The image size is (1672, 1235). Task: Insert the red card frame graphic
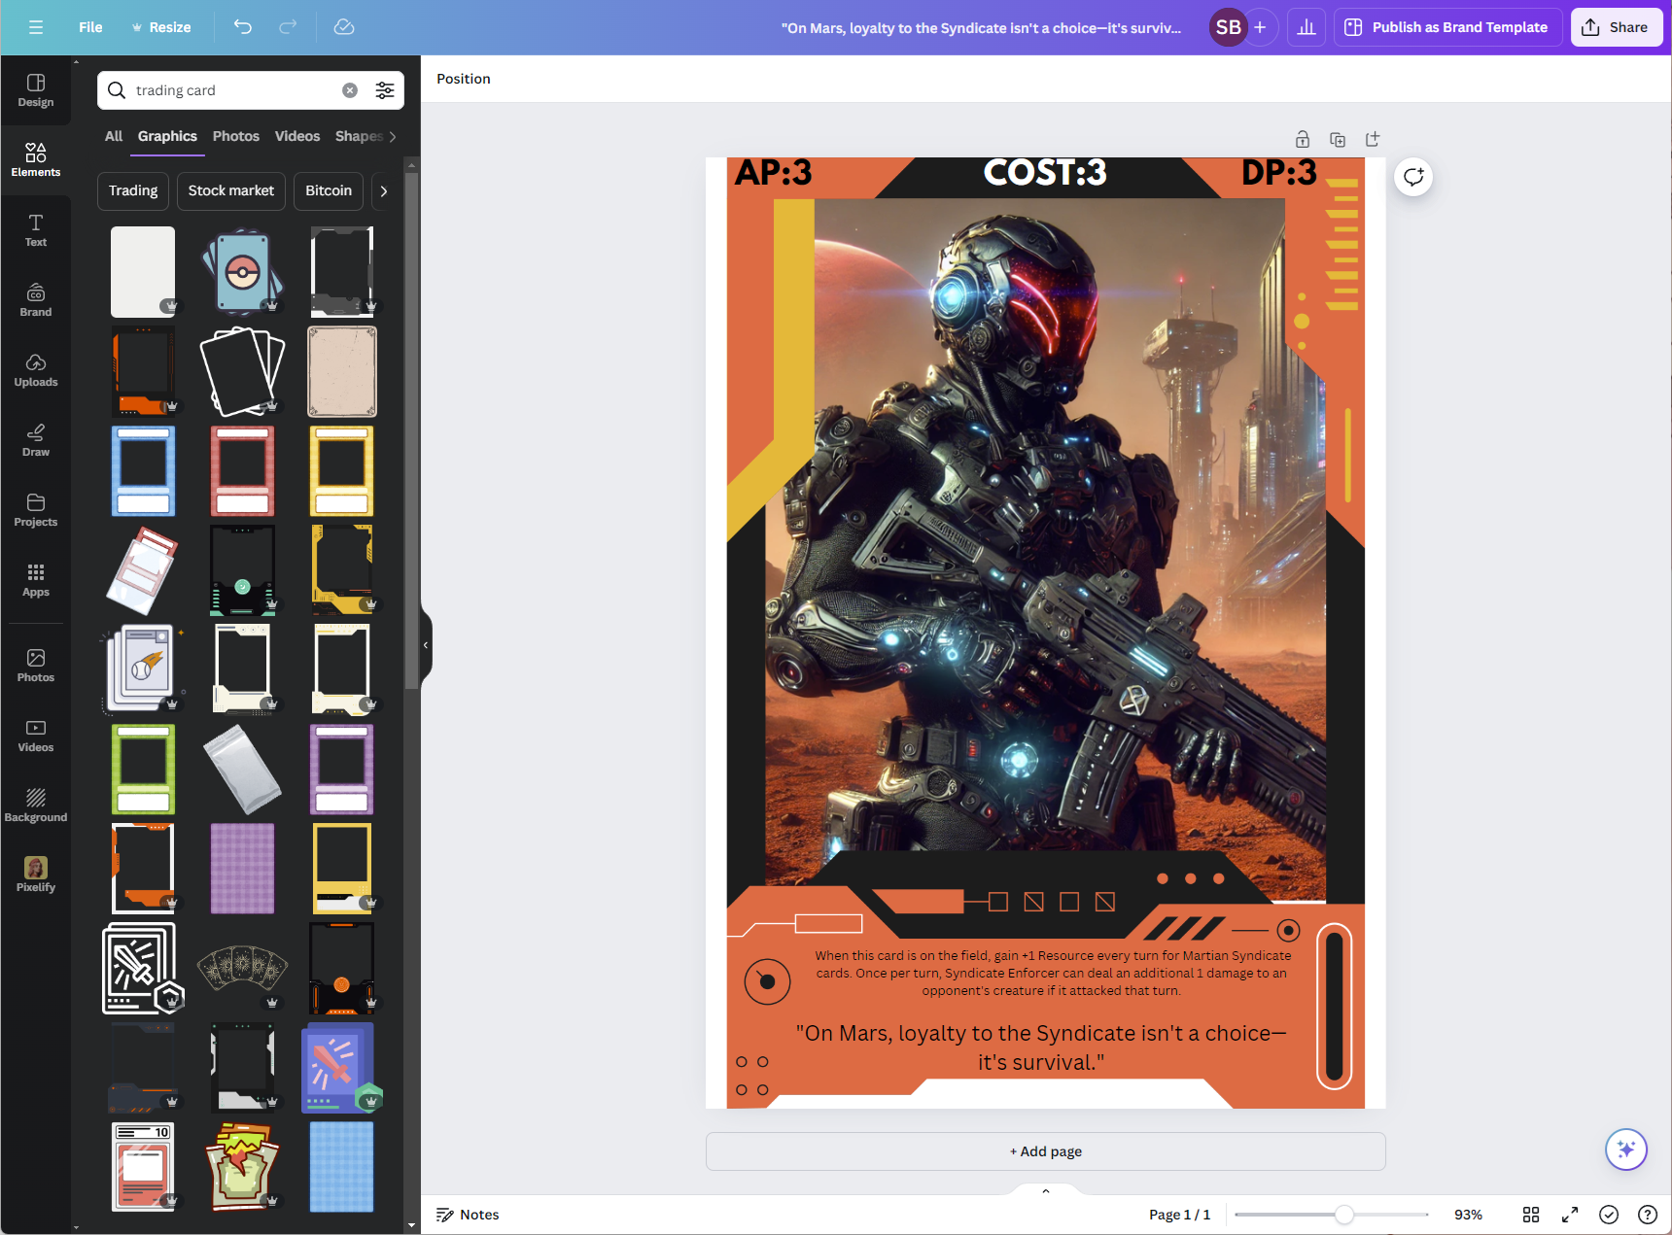point(243,471)
